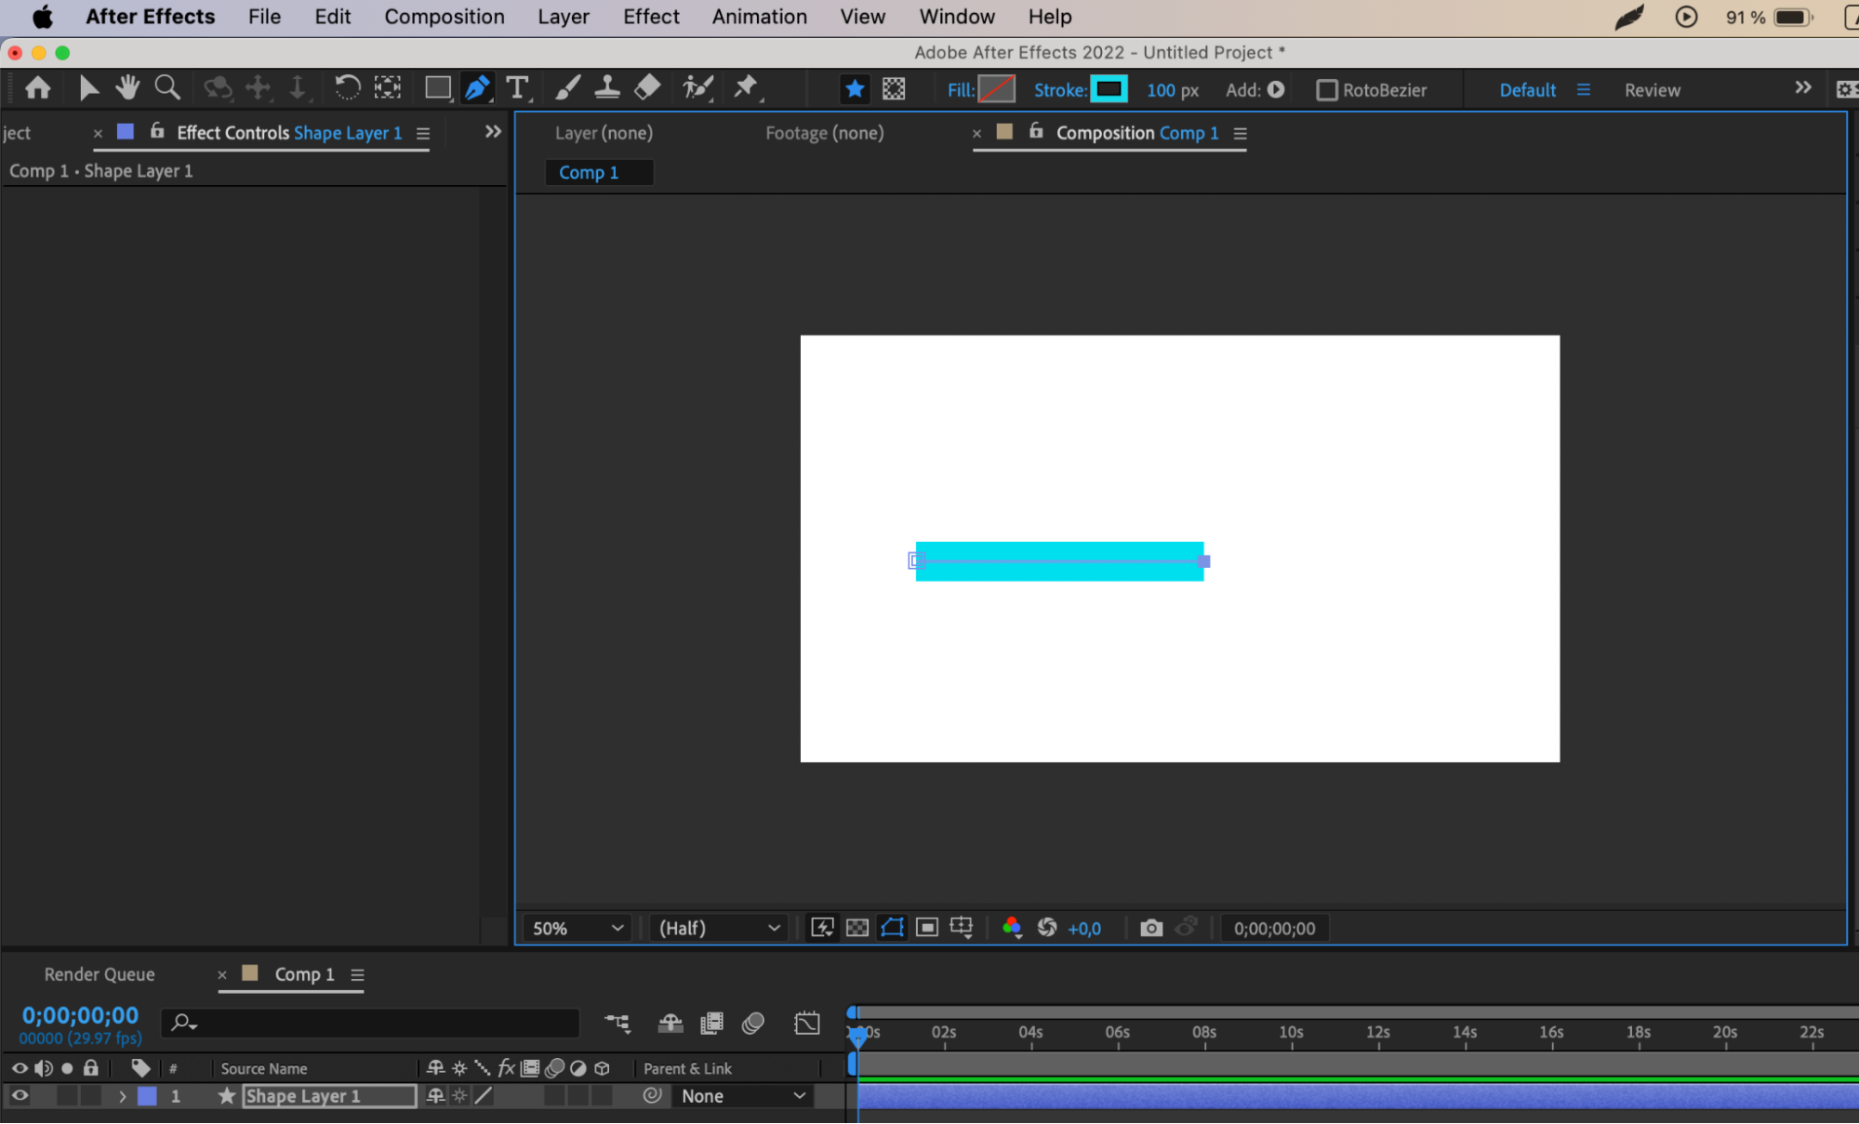
Task: Open the Half resolution dropdown
Action: [x=718, y=928]
